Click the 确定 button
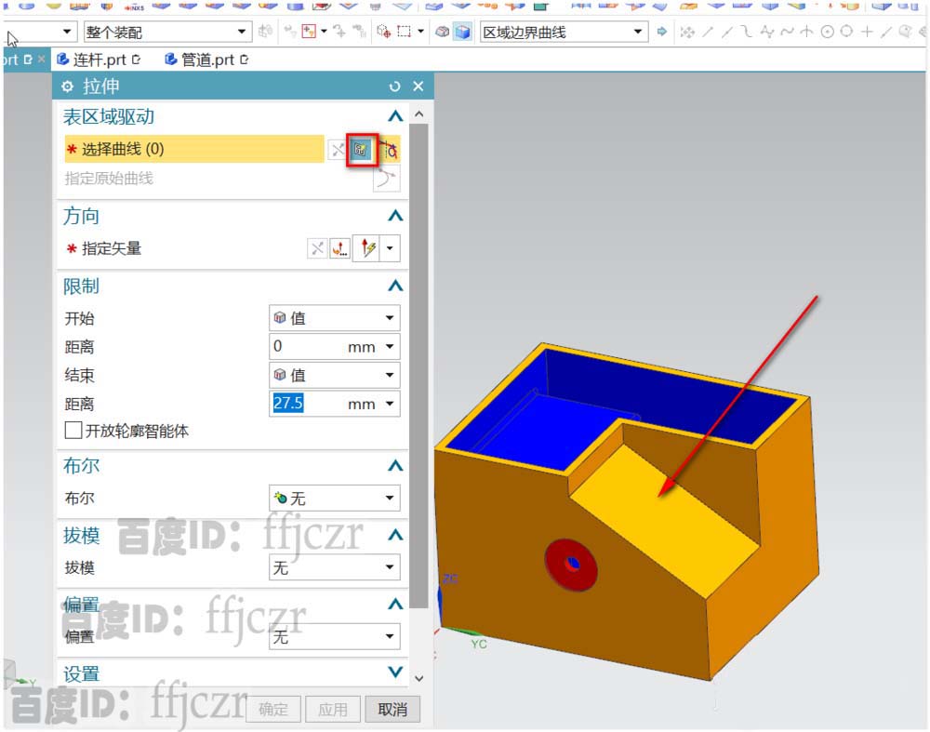The width and height of the screenshot is (930, 732). [x=274, y=709]
